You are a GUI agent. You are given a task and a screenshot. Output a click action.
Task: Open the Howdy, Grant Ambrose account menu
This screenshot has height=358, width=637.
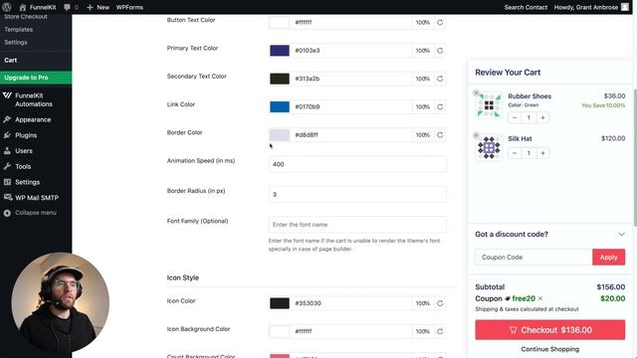(590, 7)
